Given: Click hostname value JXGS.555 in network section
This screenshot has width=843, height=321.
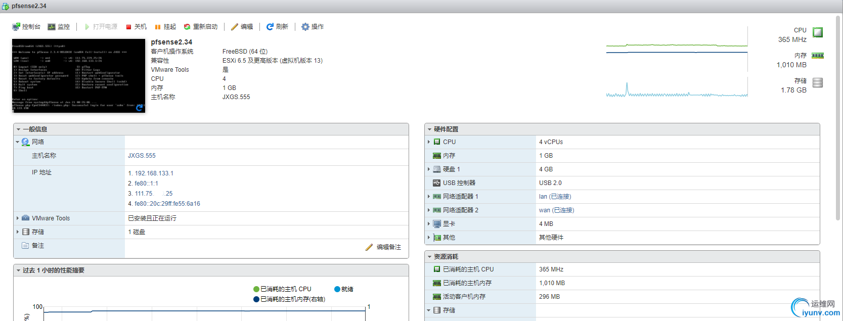Looking at the screenshot, I should tap(142, 156).
